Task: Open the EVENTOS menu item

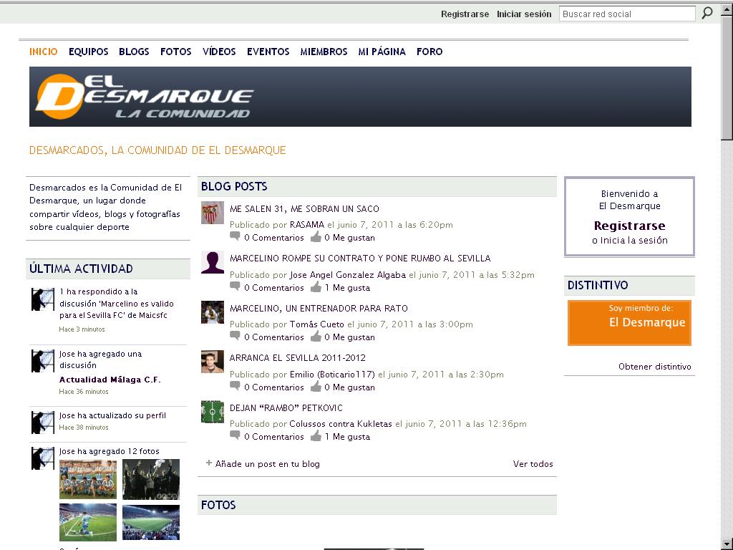Action: (268, 52)
